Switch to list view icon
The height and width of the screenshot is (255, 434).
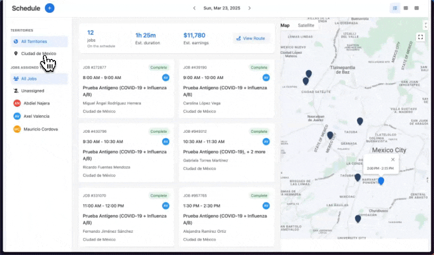(395, 8)
